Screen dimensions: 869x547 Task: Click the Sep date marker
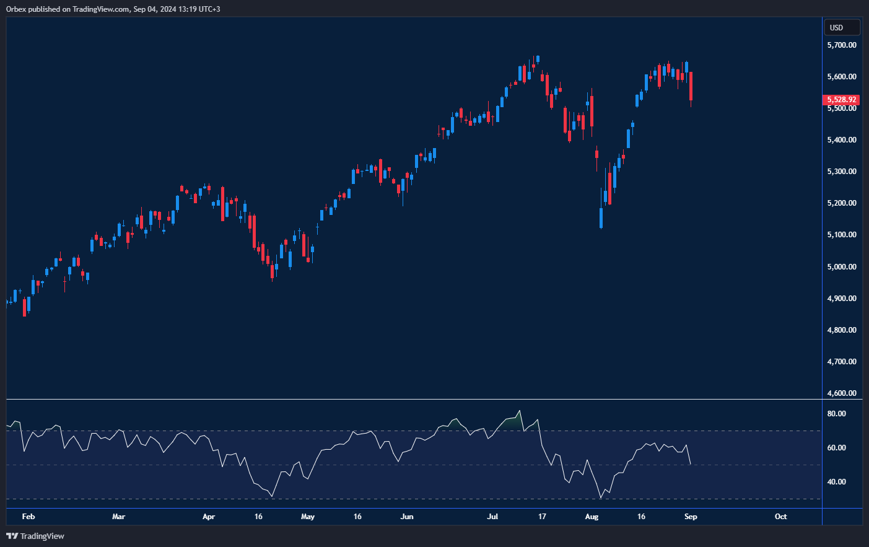tap(691, 517)
